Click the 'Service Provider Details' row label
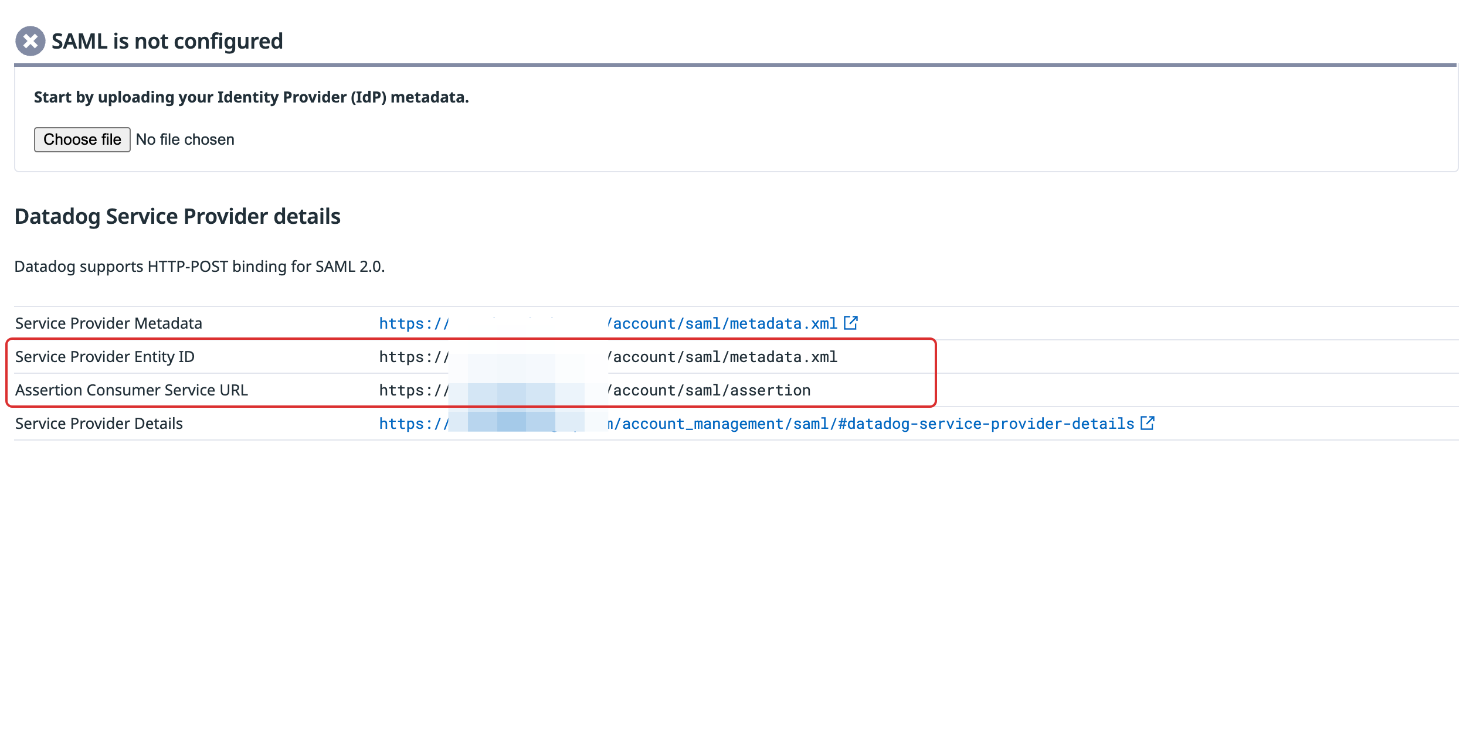 (99, 424)
